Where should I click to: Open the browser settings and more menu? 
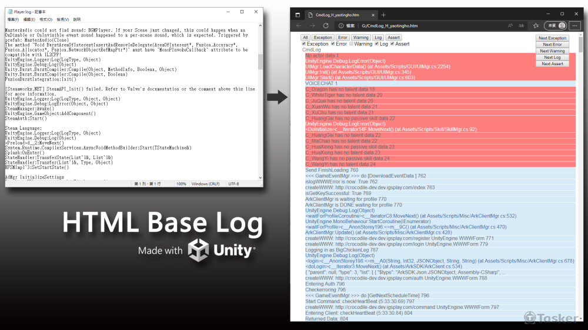pyautogui.click(x=575, y=26)
